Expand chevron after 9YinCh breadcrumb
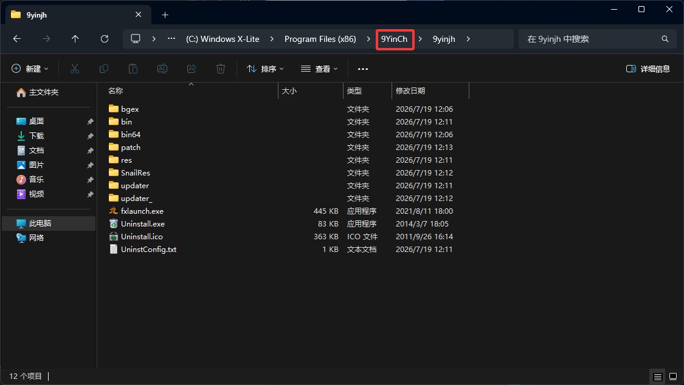 (x=420, y=39)
